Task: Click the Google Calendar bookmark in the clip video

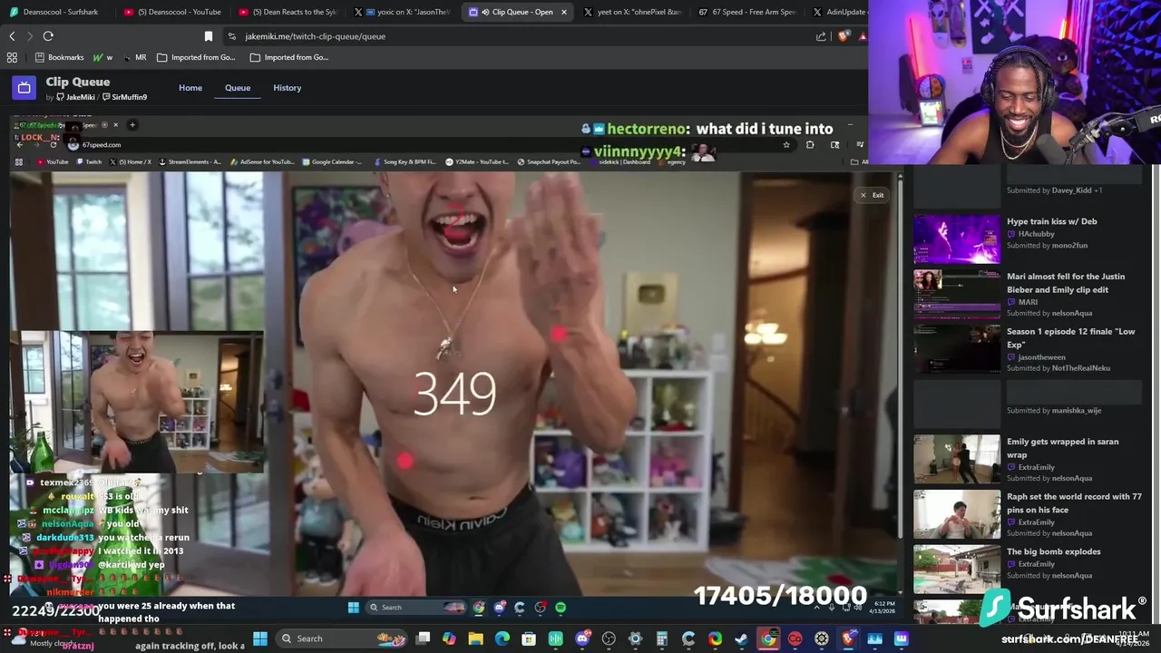Action: pyautogui.click(x=332, y=161)
